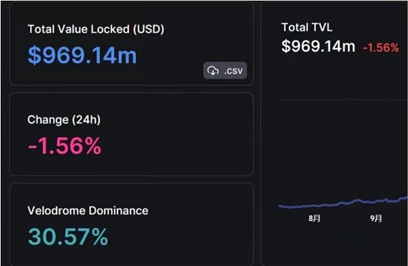
Task: Click the Total TVL chart title
Action: (307, 27)
